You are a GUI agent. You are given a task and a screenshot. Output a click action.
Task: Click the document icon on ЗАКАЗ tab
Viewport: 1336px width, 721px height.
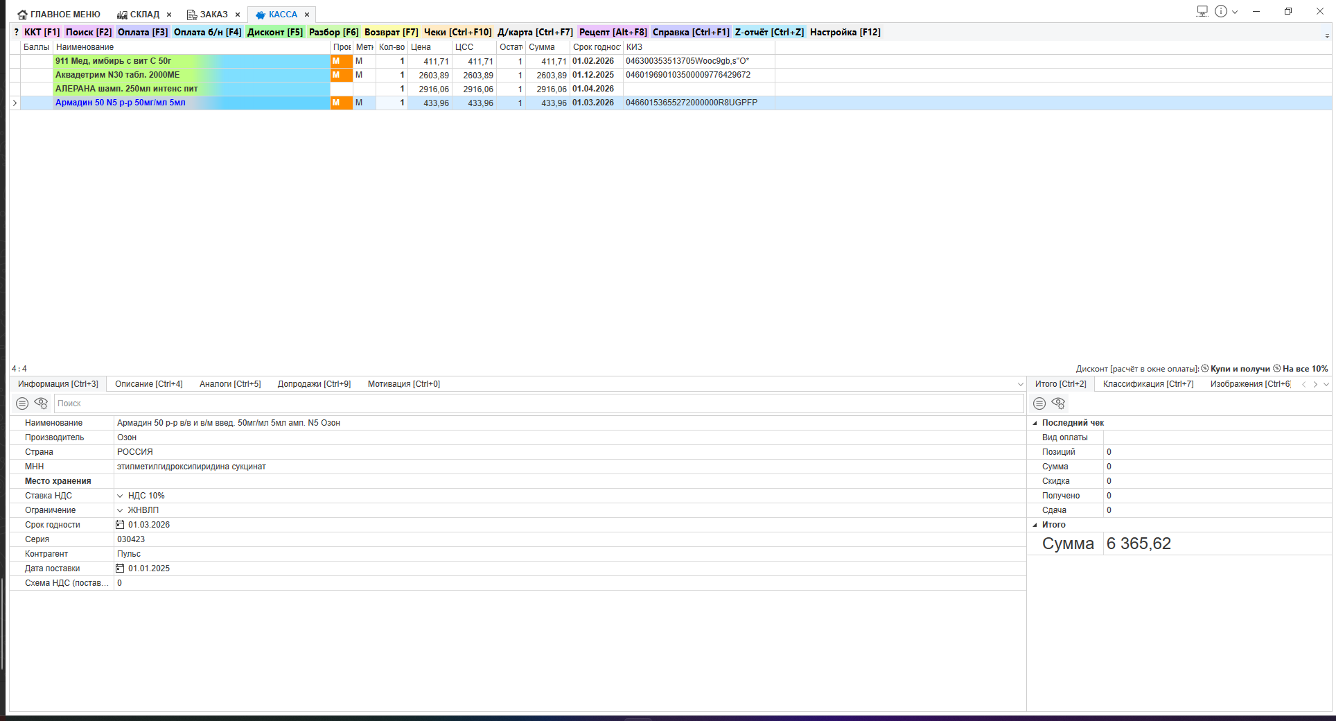[x=192, y=15]
